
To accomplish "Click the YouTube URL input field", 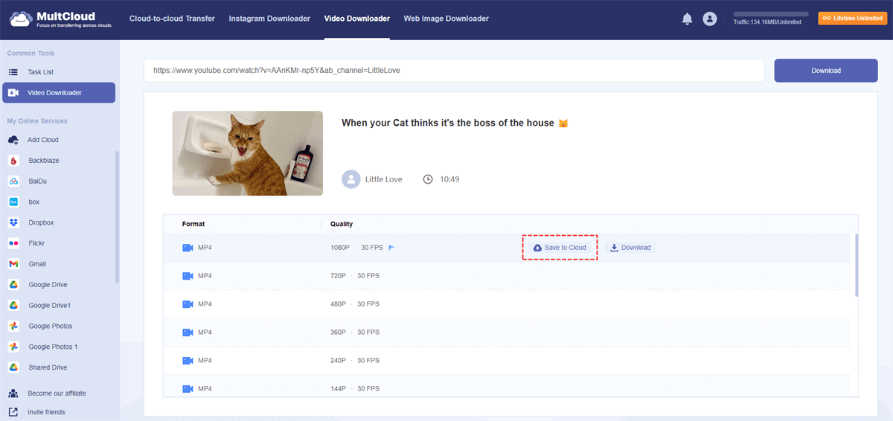I will [454, 71].
